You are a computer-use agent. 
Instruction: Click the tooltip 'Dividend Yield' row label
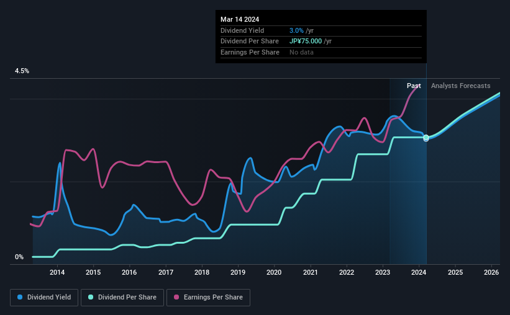tap(242, 30)
